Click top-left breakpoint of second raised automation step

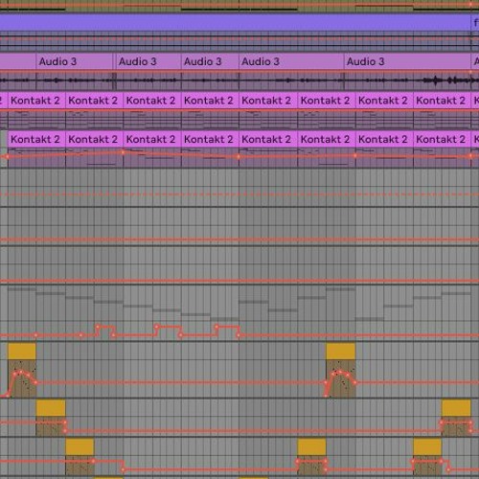point(156,327)
